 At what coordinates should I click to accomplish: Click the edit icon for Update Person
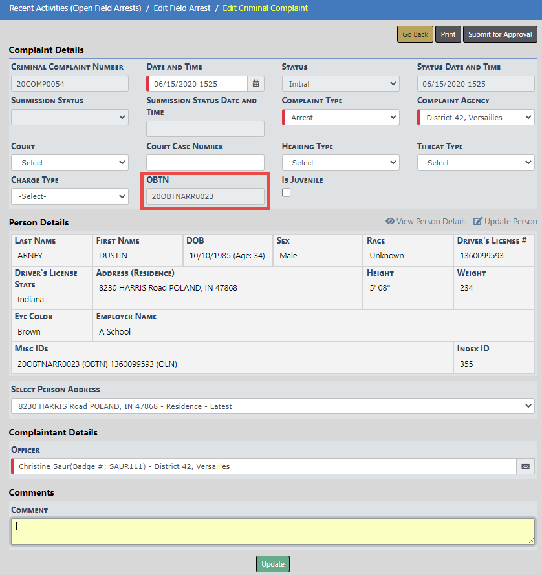(478, 222)
